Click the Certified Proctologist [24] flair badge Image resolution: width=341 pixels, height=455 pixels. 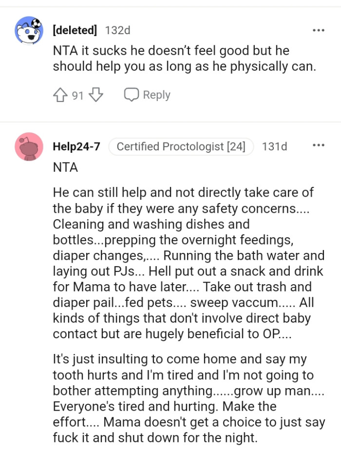point(181,146)
